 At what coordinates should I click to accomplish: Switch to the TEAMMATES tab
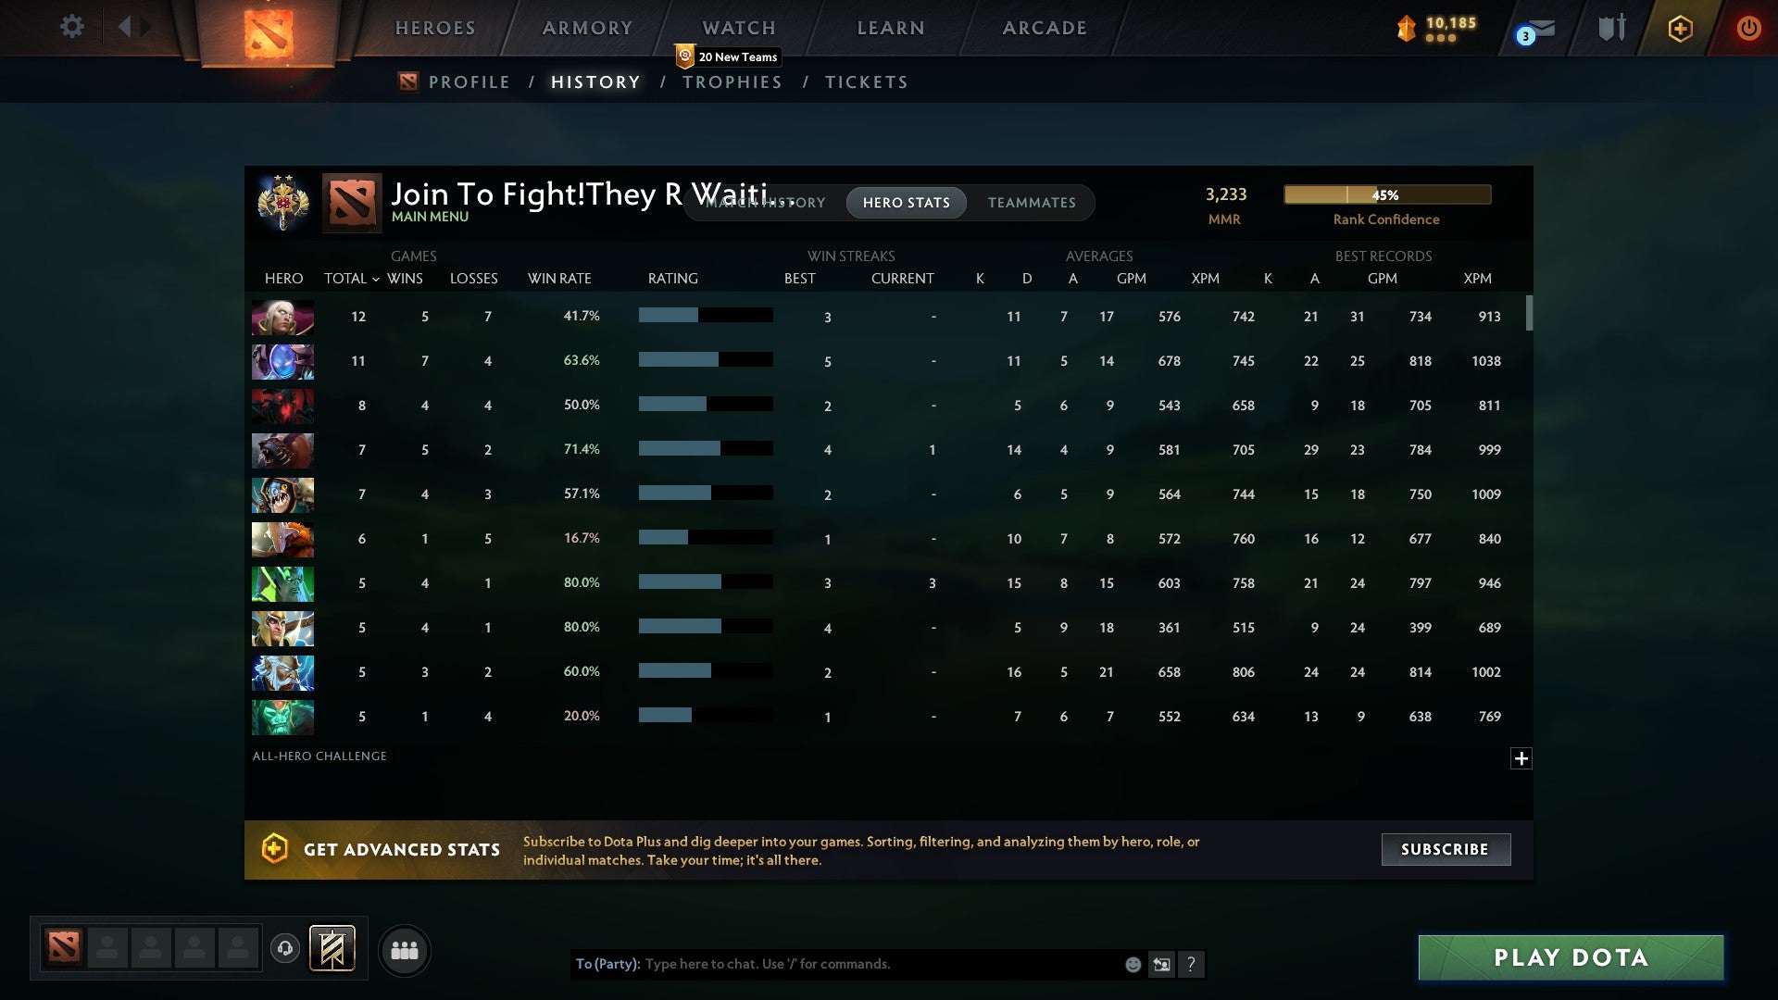[1032, 203]
